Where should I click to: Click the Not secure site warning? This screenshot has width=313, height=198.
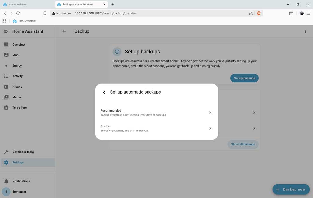click(x=61, y=13)
